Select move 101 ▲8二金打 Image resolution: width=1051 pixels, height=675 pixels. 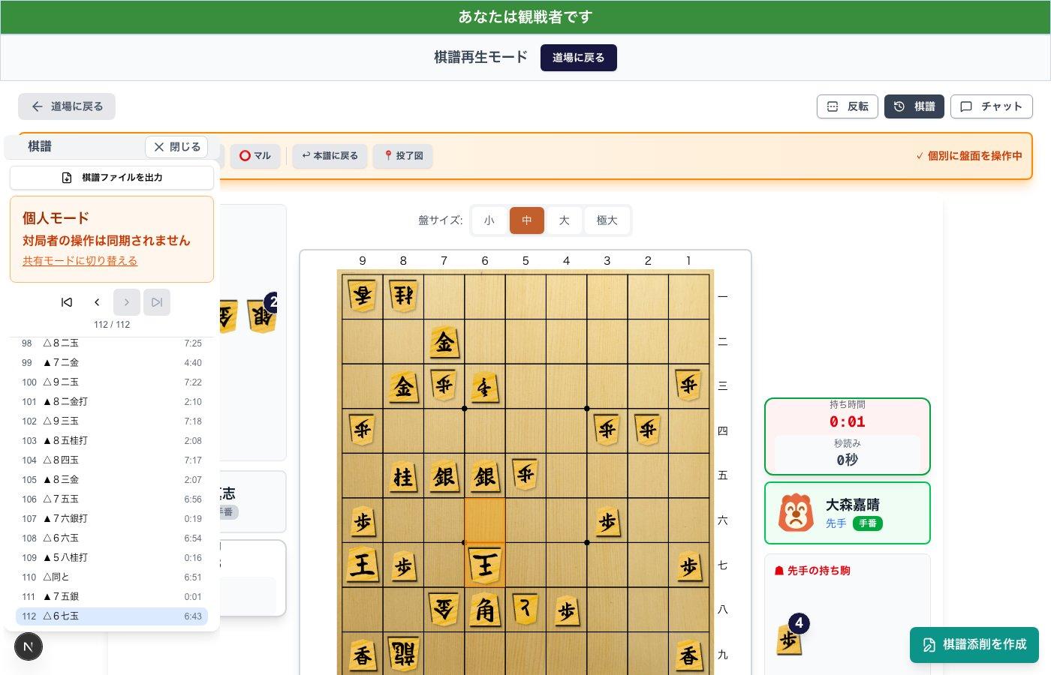point(112,402)
